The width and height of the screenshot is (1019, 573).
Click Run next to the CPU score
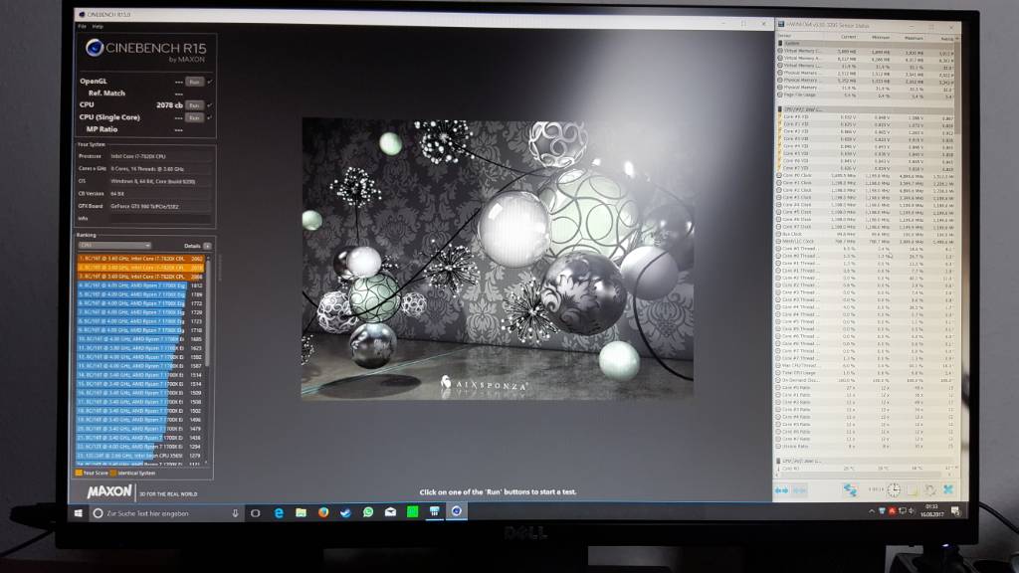(x=194, y=105)
